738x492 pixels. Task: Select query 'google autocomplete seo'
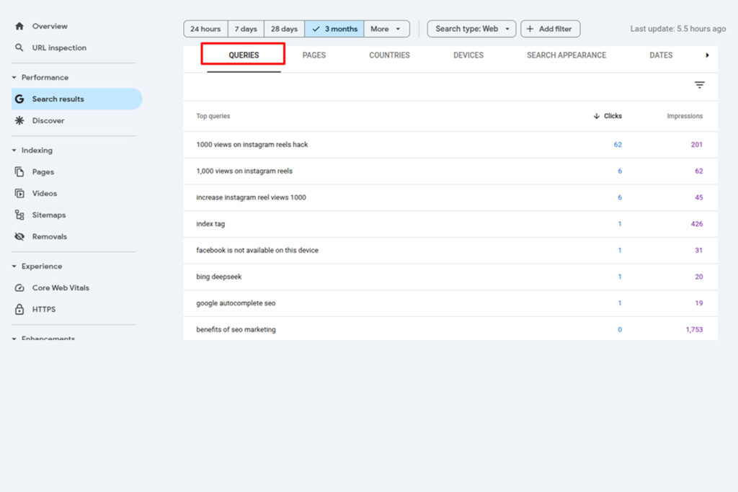[x=236, y=303]
